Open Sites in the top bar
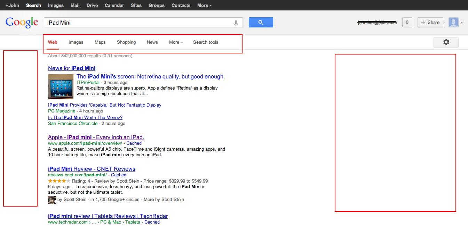468x226 pixels. coord(136,5)
